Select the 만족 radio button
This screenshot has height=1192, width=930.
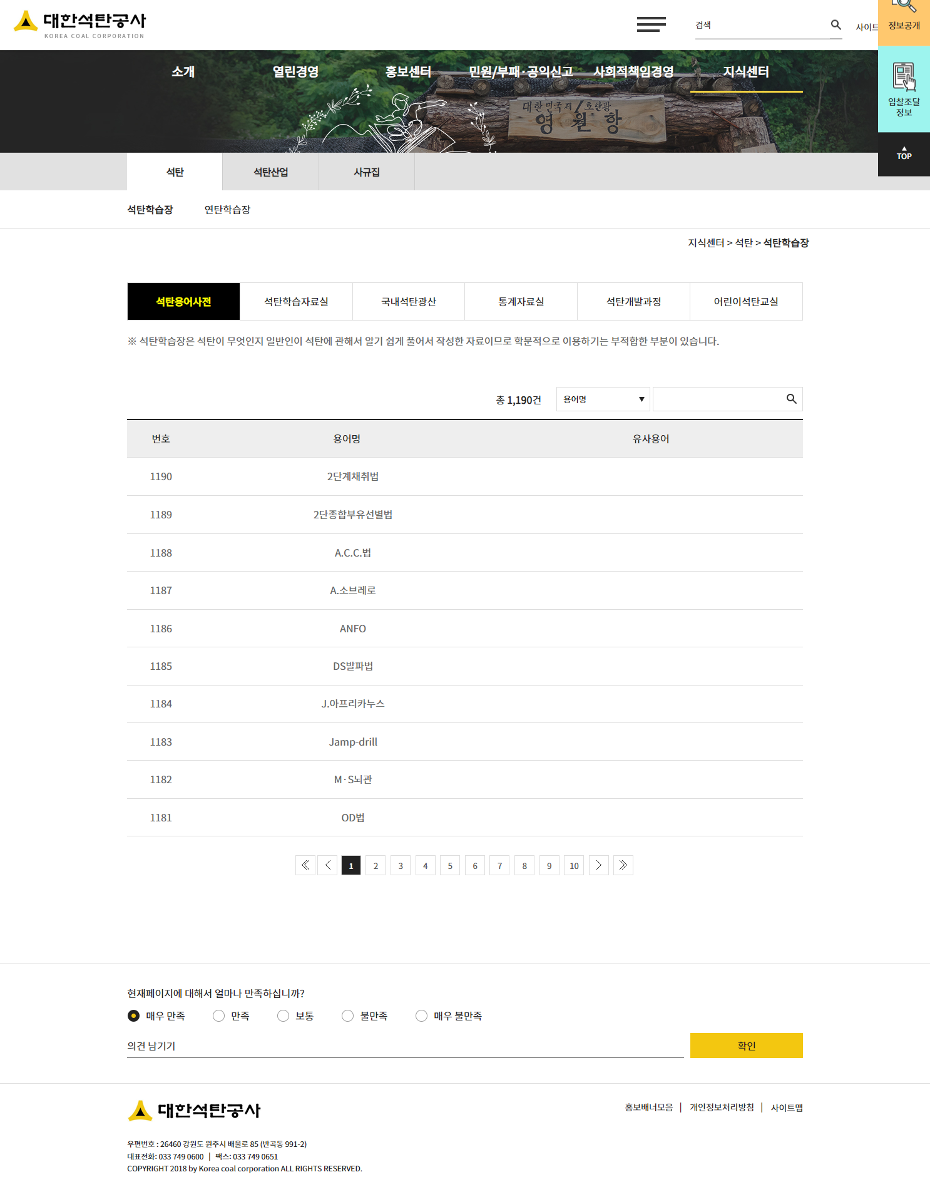219,1016
